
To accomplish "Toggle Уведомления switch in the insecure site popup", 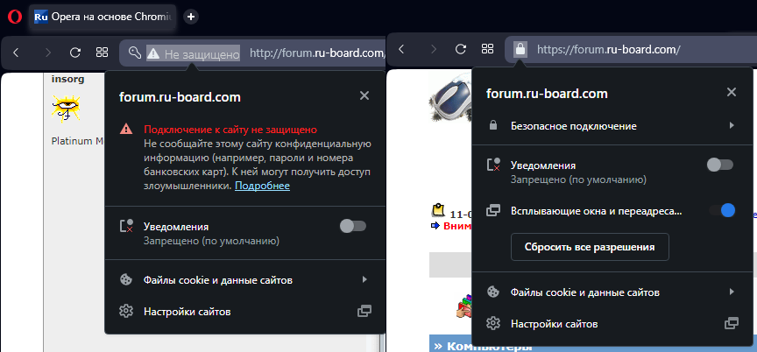I will (x=352, y=227).
